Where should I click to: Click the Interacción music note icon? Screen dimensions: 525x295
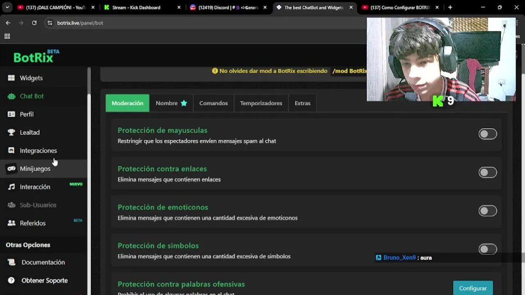click(11, 187)
